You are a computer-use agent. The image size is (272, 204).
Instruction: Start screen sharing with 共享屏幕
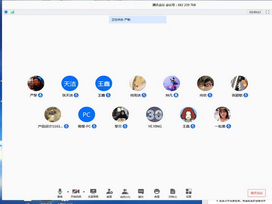(x=93, y=193)
